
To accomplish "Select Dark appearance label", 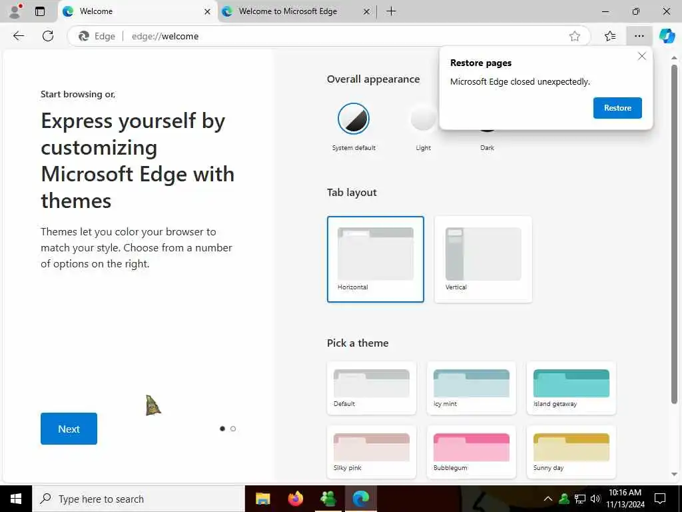I will [487, 147].
